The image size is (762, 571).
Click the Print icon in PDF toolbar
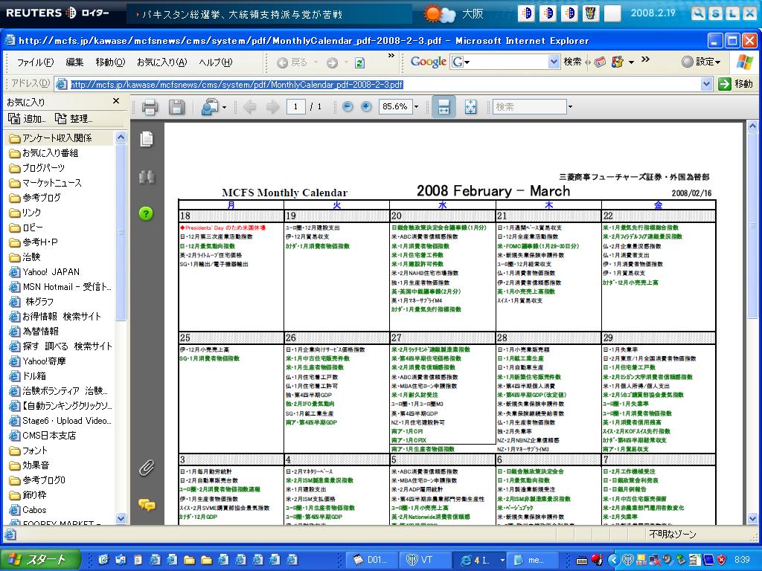tap(150, 107)
